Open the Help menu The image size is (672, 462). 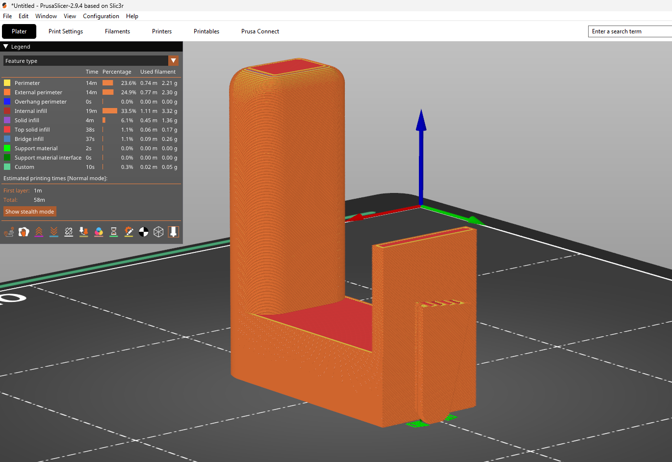pos(132,16)
